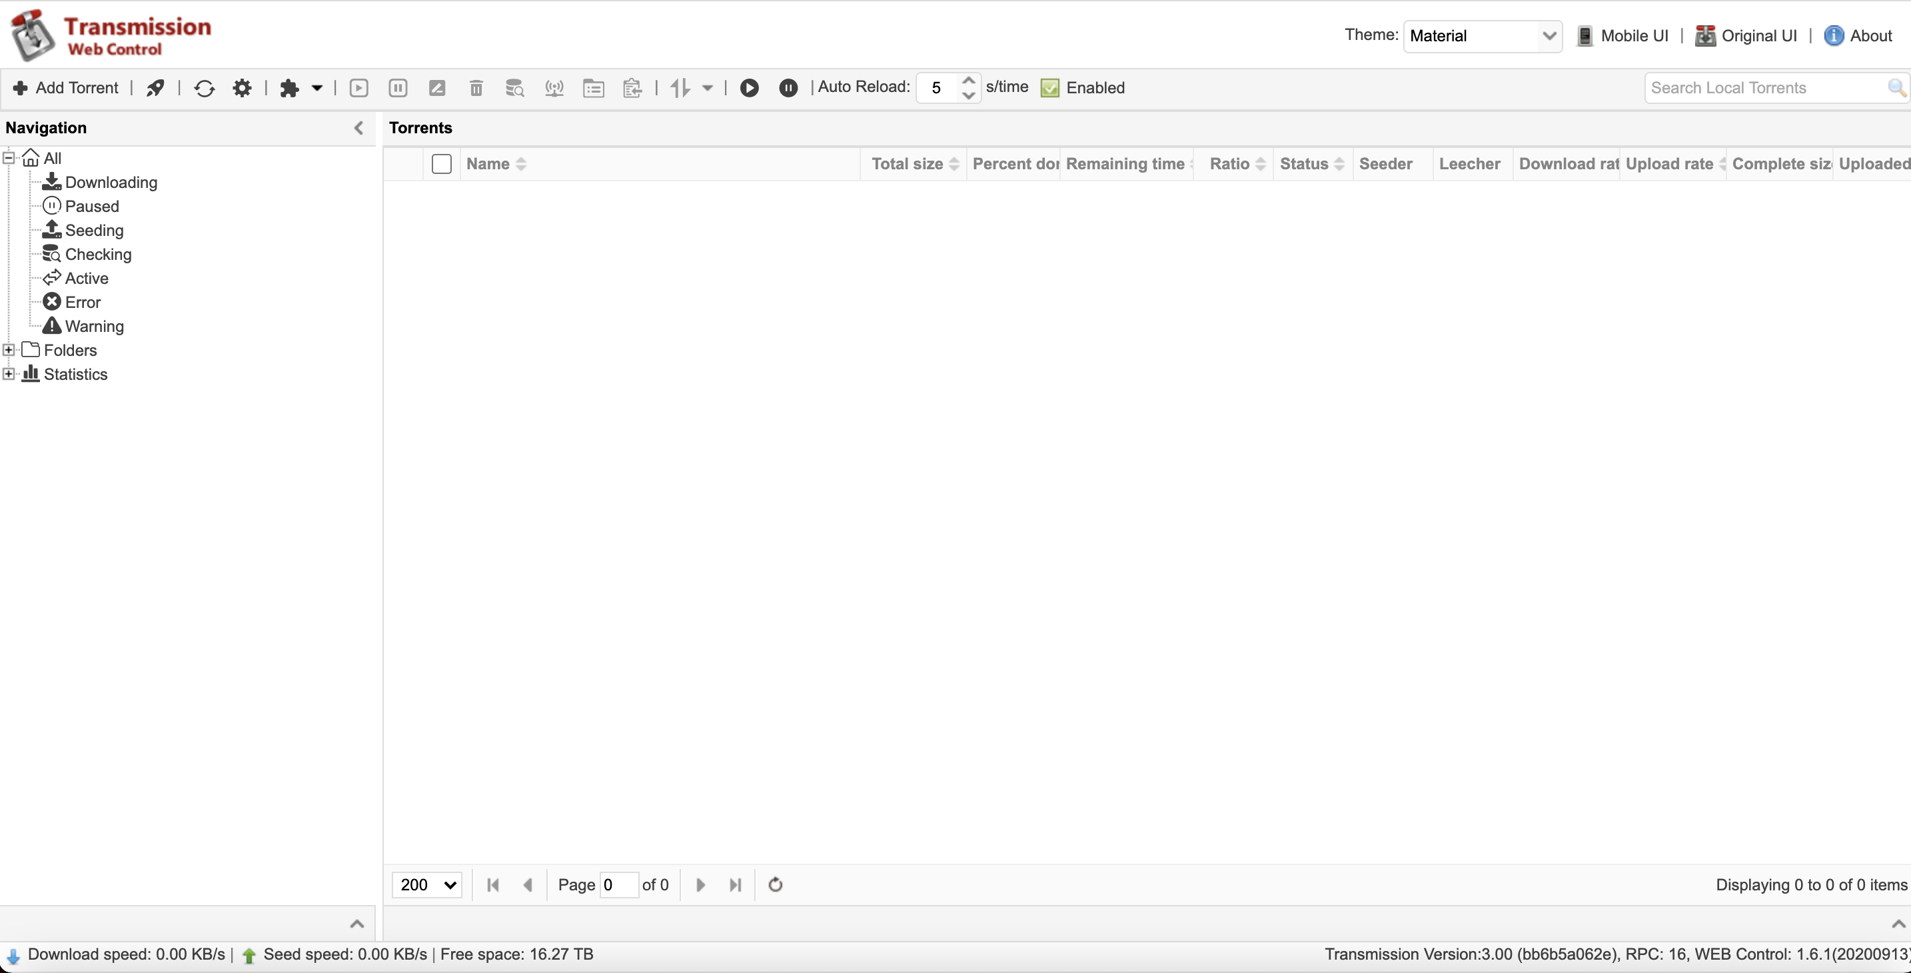Viewport: 1911px width, 973px height.
Task: Select Seeding in the navigation tree
Action: click(93, 230)
